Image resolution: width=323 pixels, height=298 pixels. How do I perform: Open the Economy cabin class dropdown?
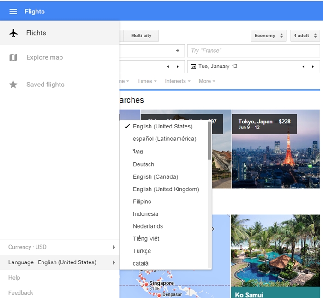coord(269,36)
